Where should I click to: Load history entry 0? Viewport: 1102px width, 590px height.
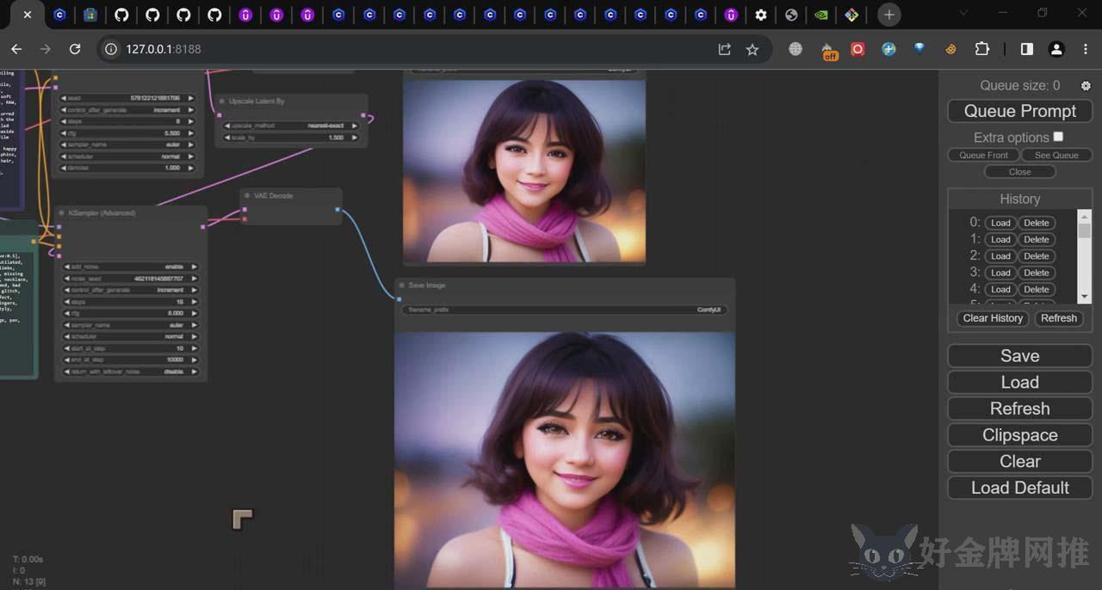1000,223
